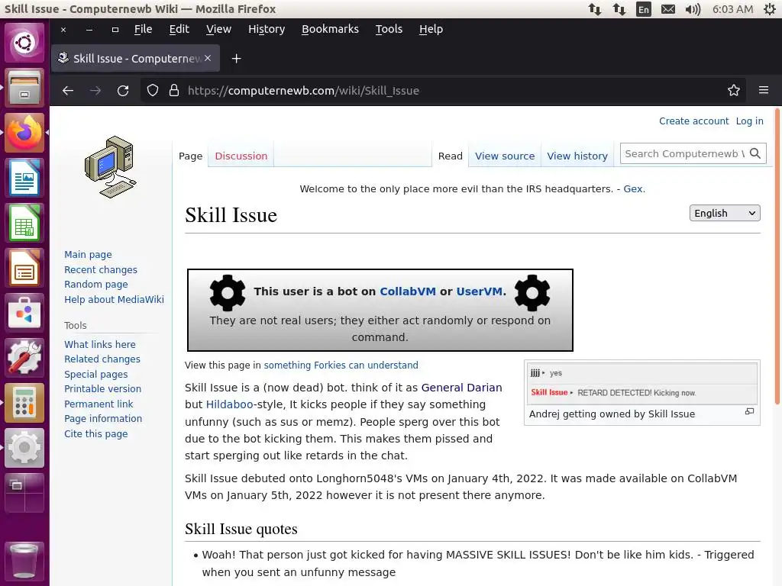Launch LibreOffice Calc from the dock
The image size is (782, 586).
coord(24,223)
